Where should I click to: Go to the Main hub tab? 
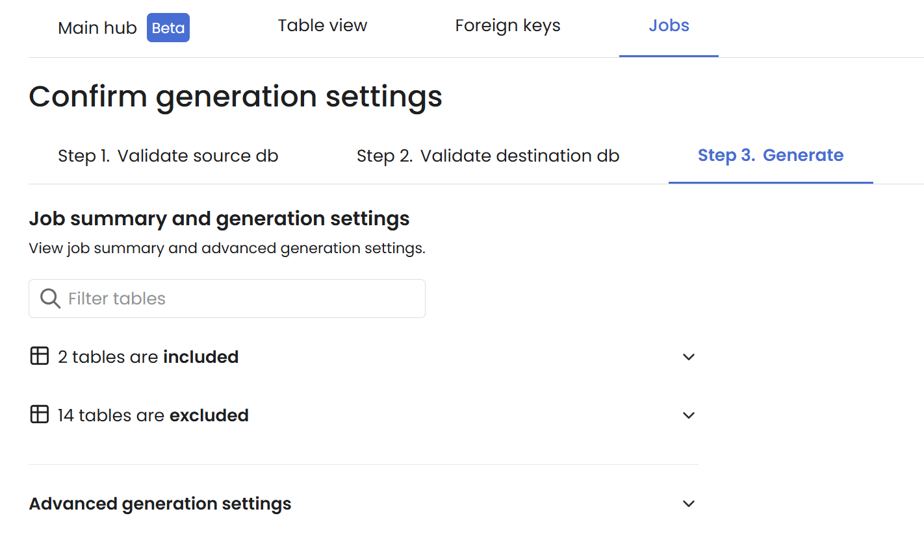point(97,27)
